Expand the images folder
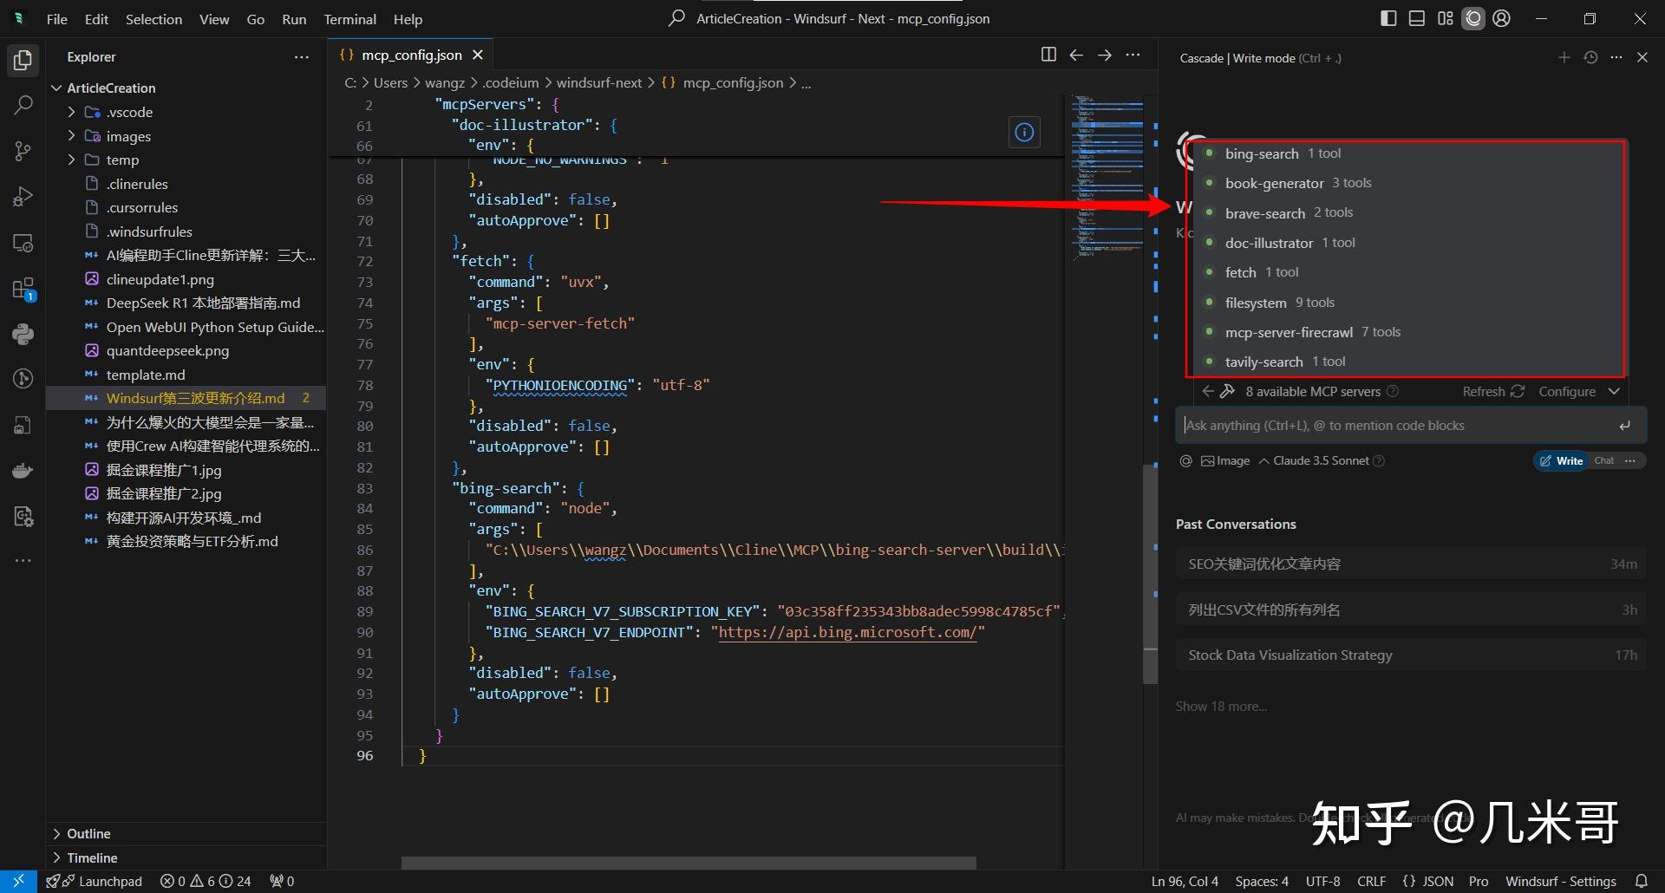Viewport: 1665px width, 893px height. (x=128, y=136)
